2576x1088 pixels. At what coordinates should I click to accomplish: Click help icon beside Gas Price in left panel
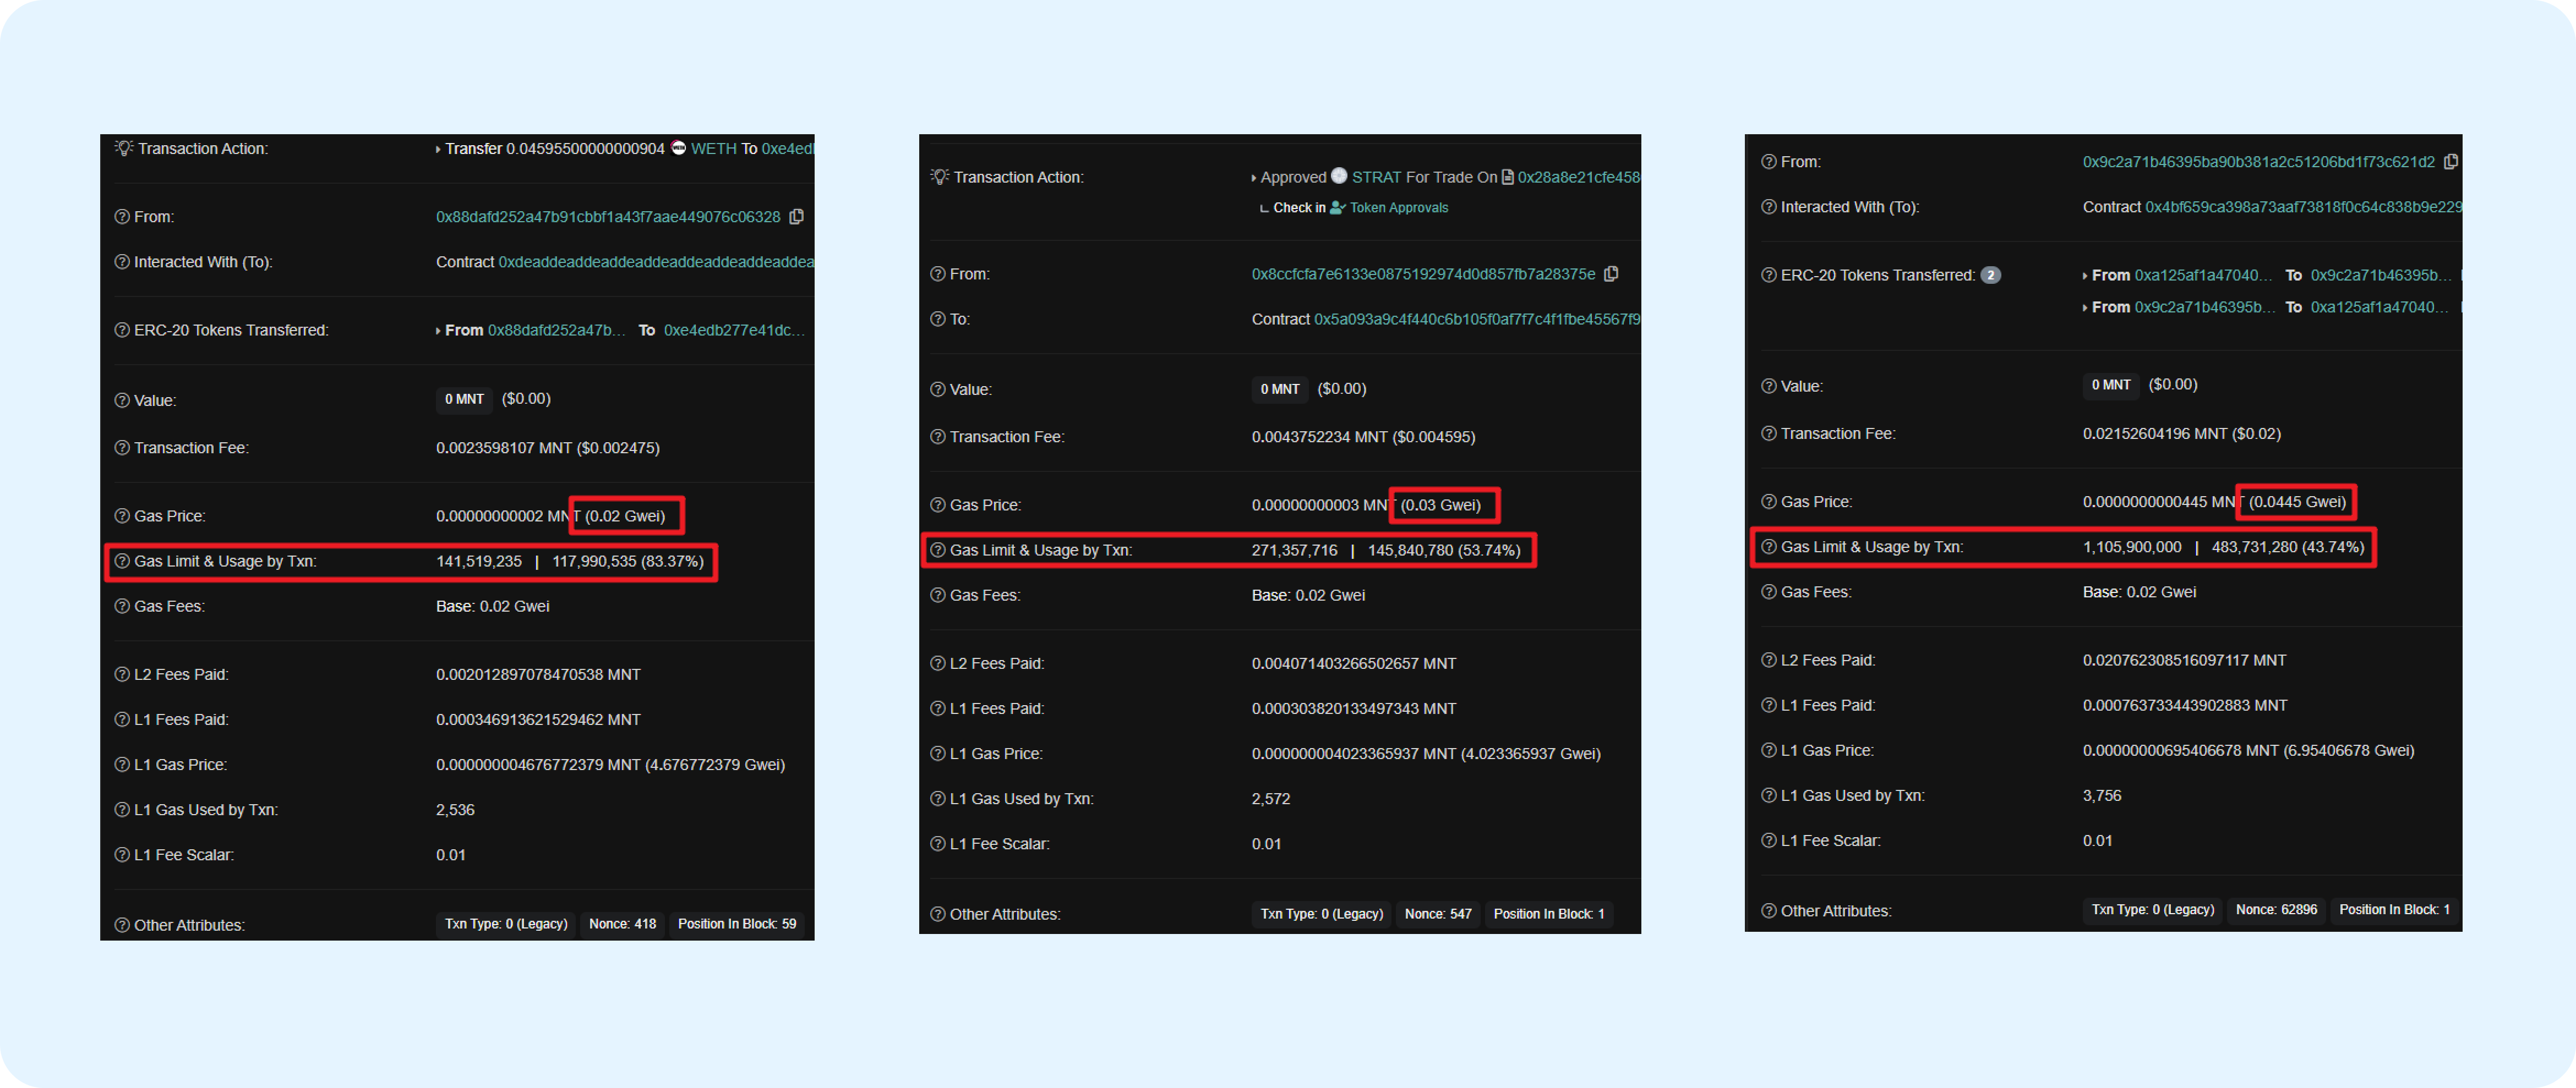coord(122,516)
